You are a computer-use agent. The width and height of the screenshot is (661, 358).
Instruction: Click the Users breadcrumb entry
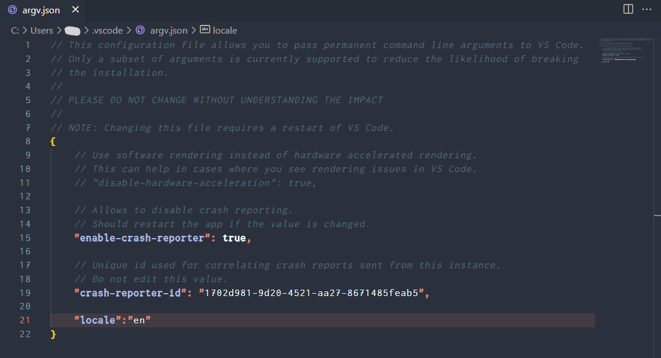click(x=42, y=30)
